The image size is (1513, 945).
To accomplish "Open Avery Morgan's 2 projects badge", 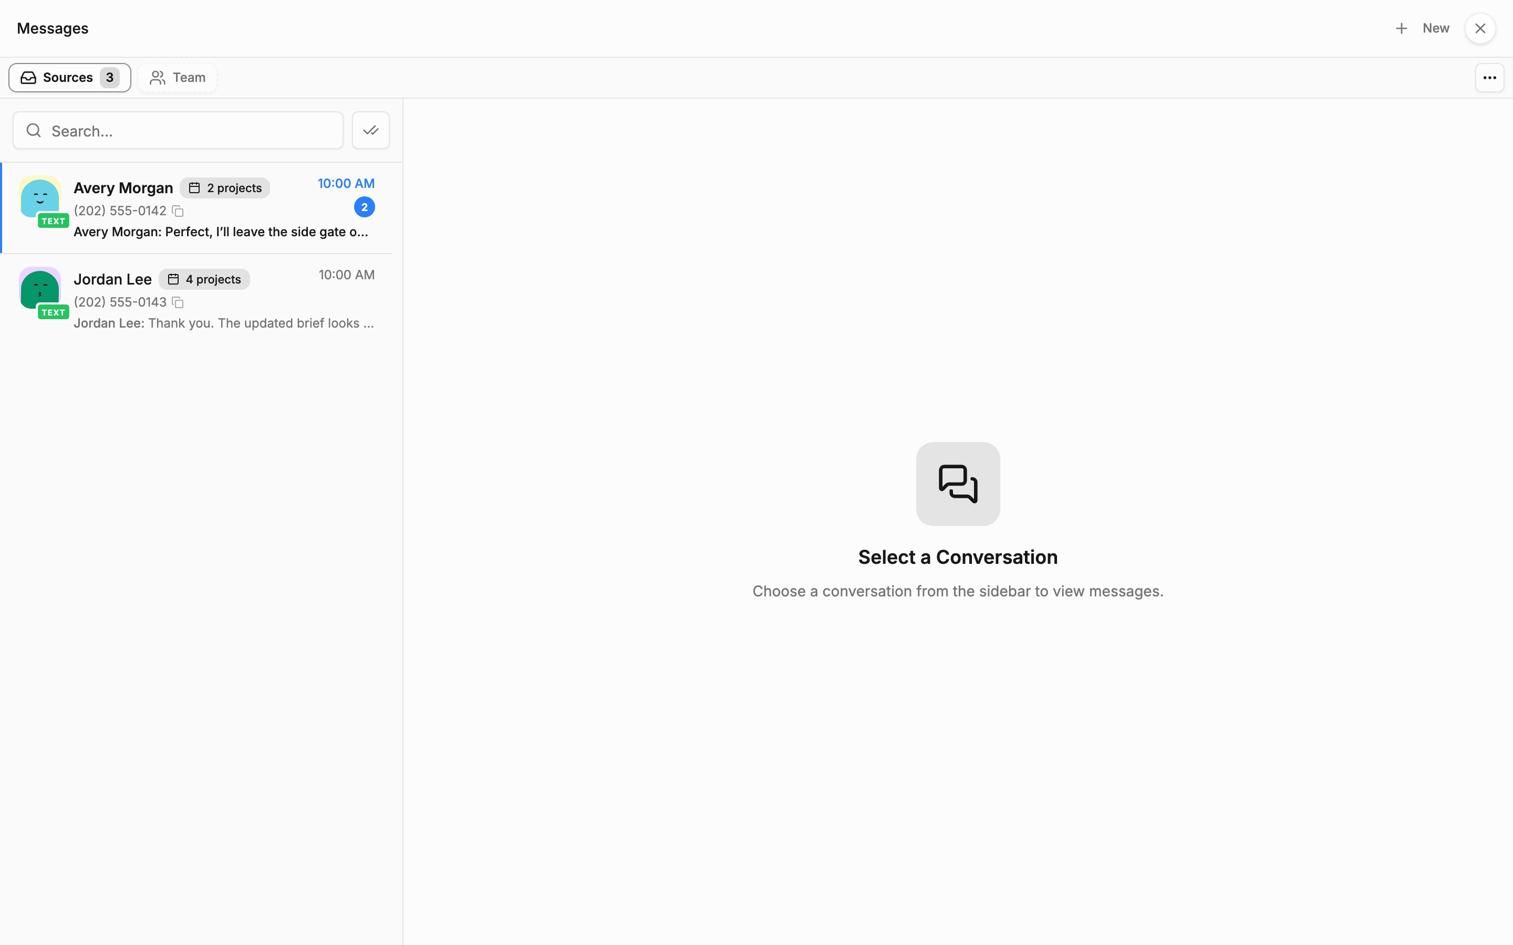I will point(225,188).
